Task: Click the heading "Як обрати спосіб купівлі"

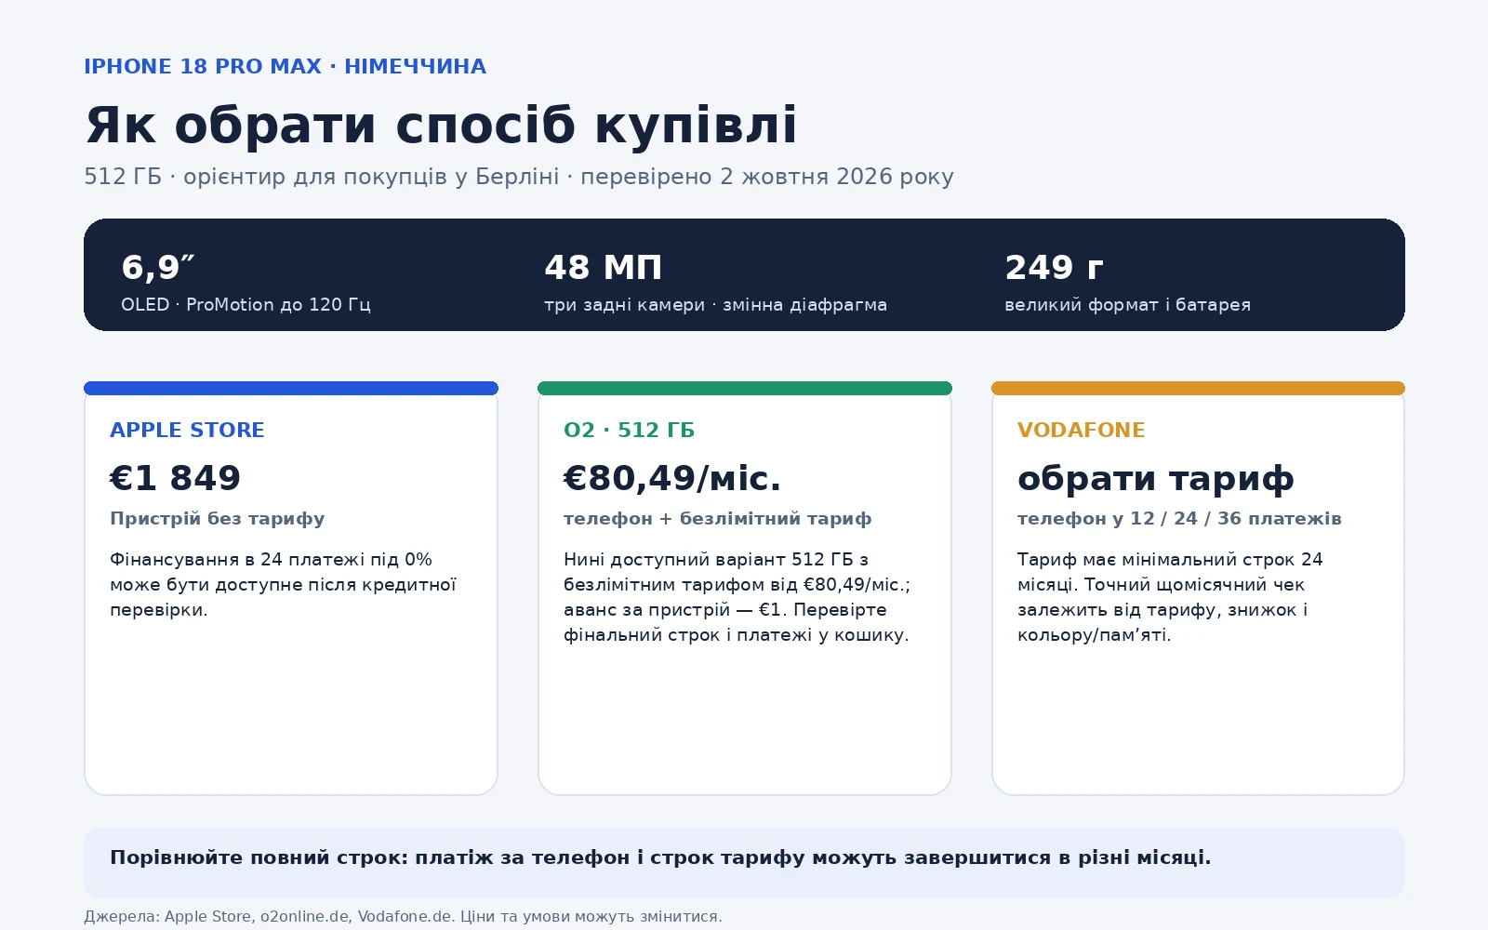Action: [441, 126]
